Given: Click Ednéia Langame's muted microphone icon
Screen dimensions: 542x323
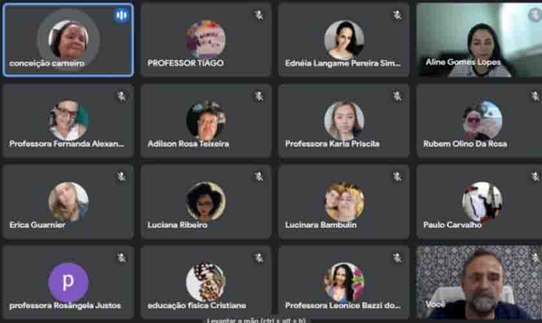Looking at the screenshot, I should coord(397,15).
